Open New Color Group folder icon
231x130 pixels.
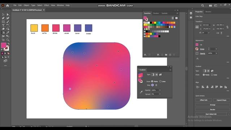pyautogui.click(x=166, y=55)
